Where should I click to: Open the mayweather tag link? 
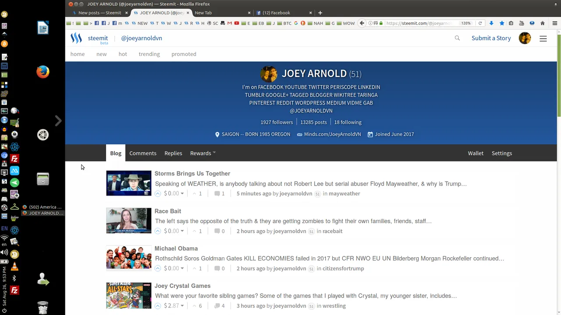click(344, 193)
